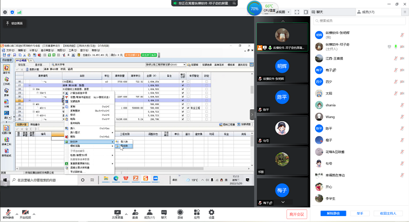
Task: Toggle mute icon beside member Wang
Action: tap(402, 117)
